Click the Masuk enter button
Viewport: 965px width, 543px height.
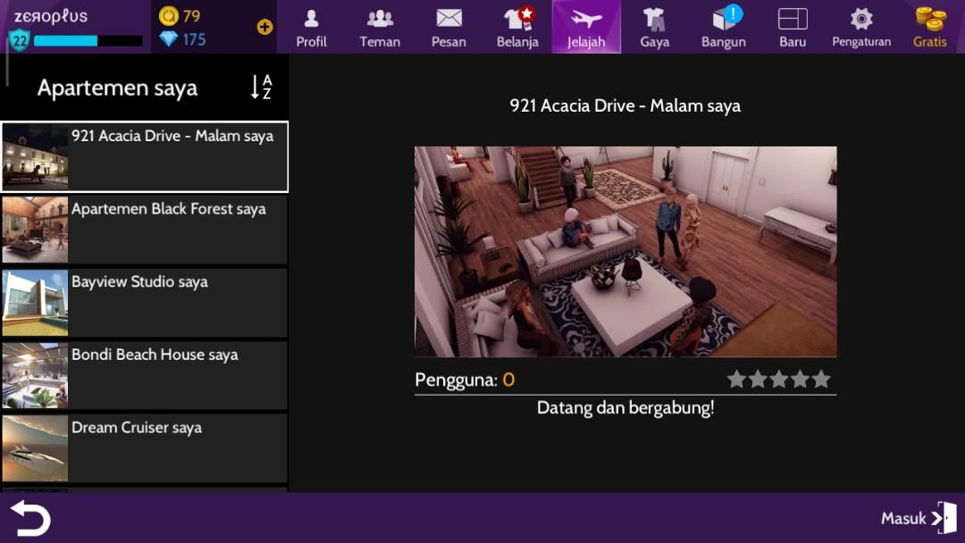919,518
